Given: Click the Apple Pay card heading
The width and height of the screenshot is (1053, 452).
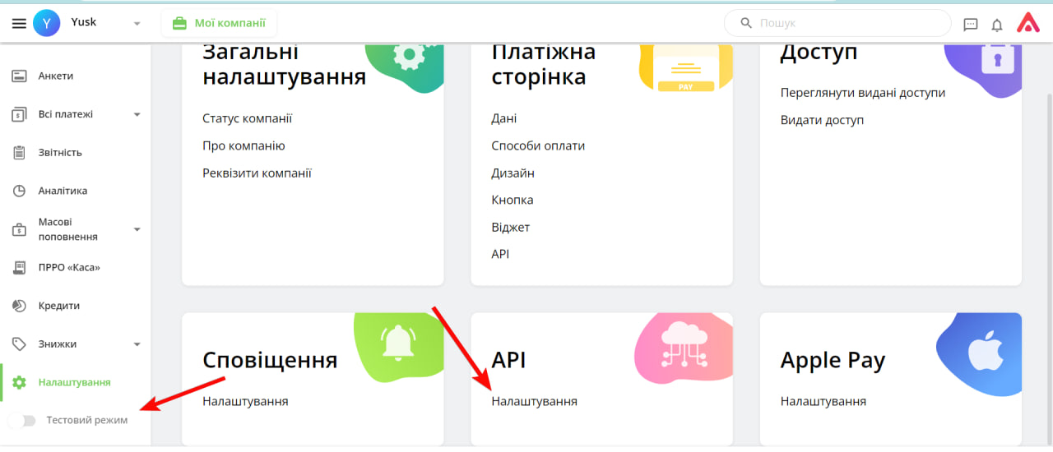Looking at the screenshot, I should 833,360.
